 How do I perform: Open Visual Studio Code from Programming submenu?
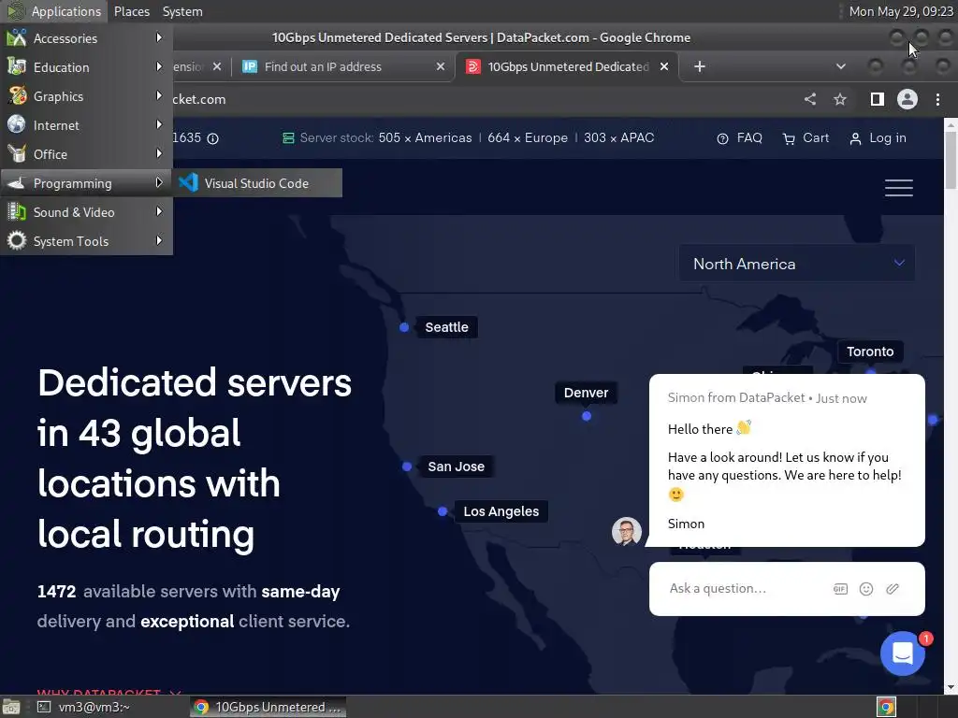256,183
